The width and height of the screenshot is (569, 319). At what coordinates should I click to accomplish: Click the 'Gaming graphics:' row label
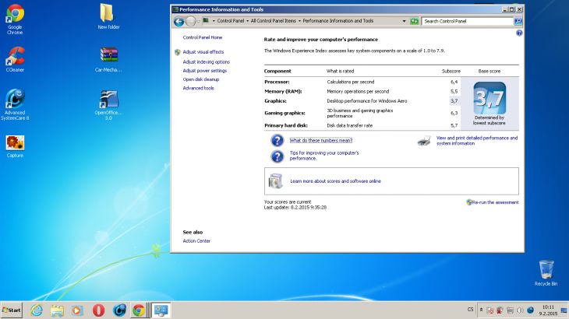coord(284,114)
